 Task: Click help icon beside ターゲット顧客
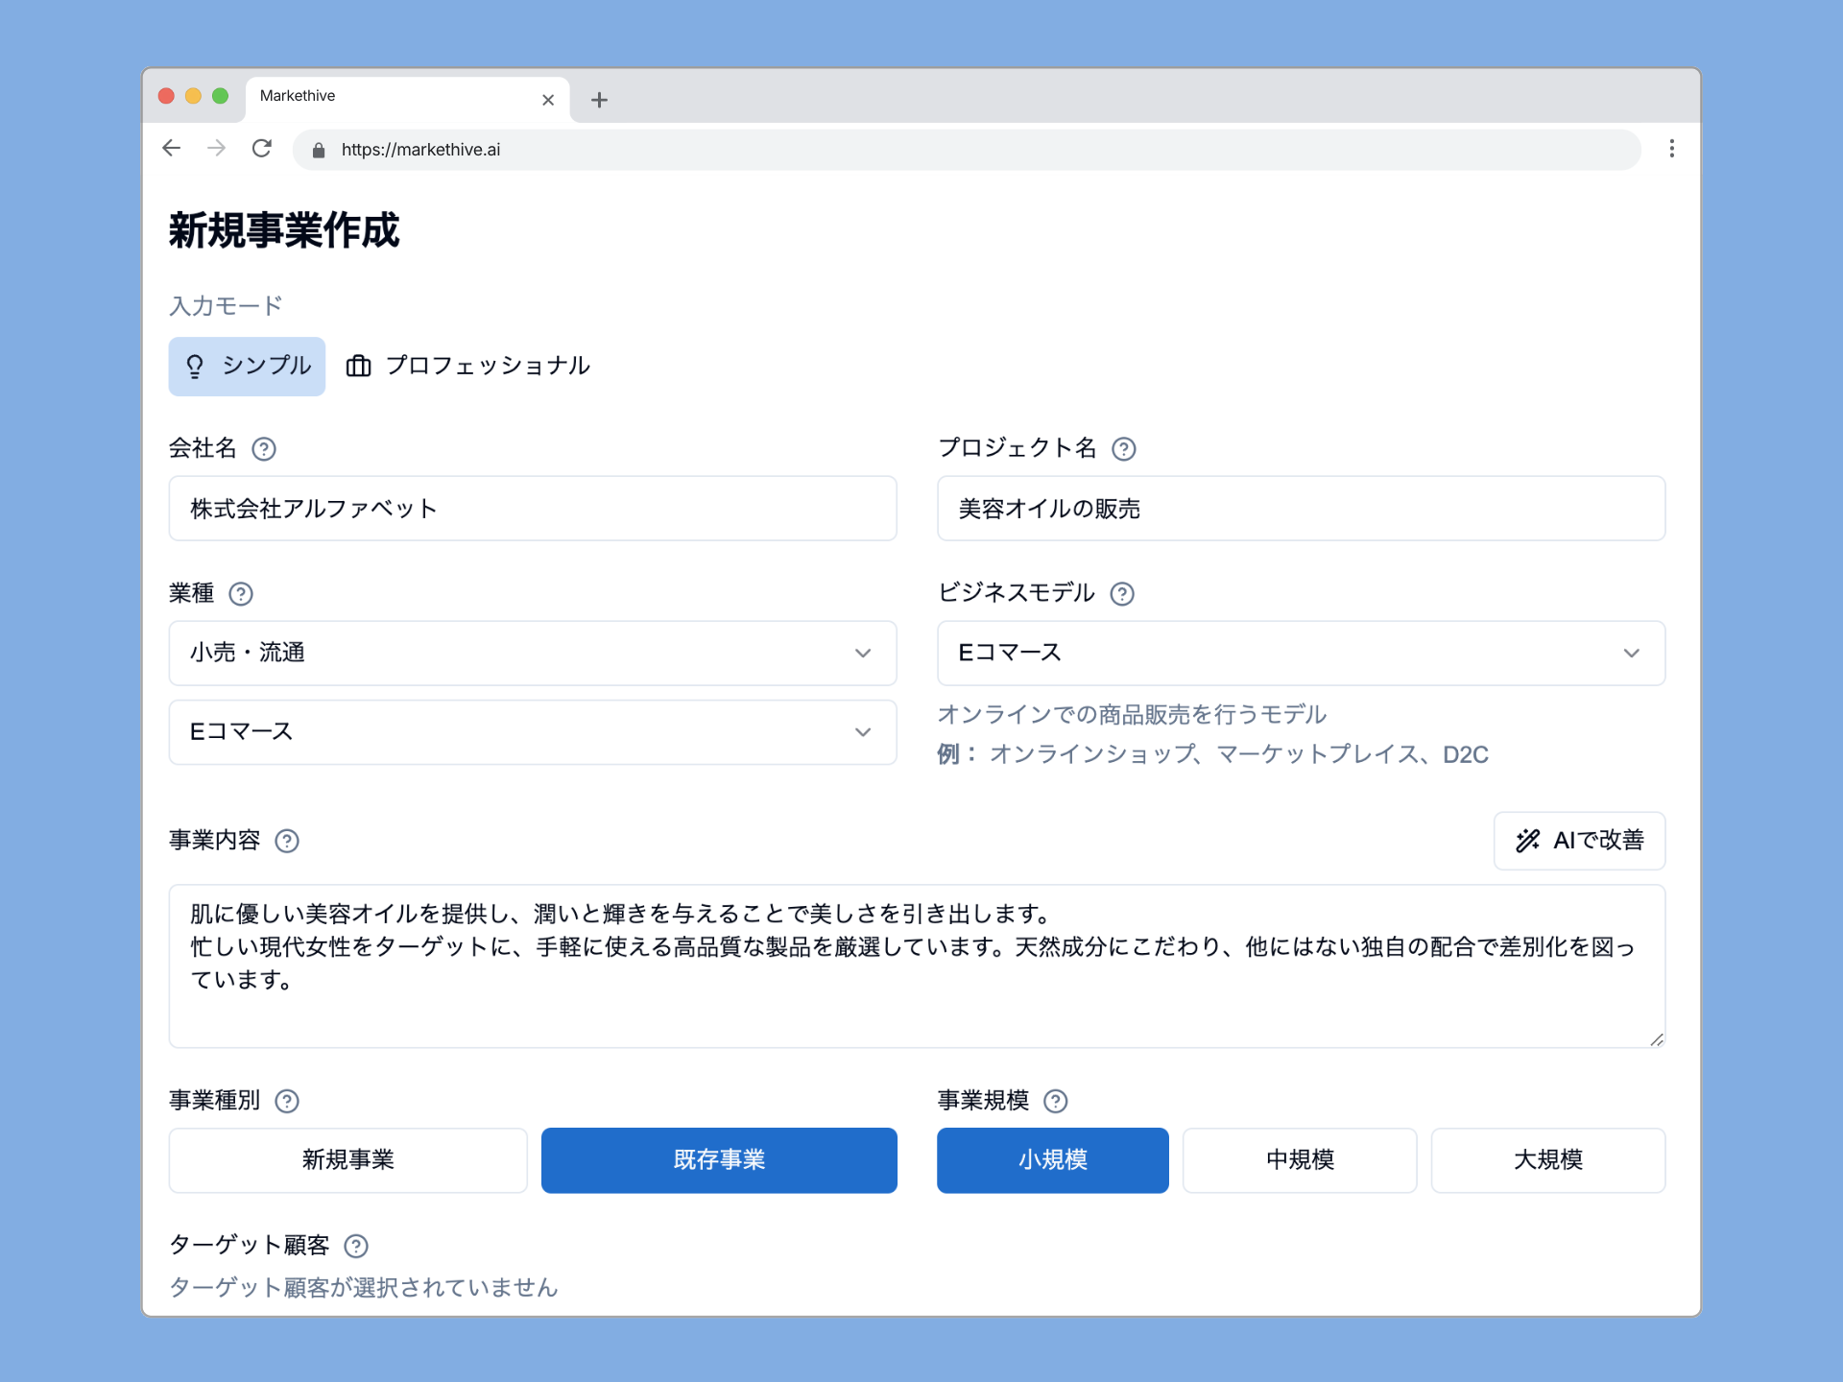pyautogui.click(x=356, y=1246)
